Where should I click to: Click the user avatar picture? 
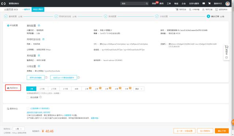tap(227, 4)
